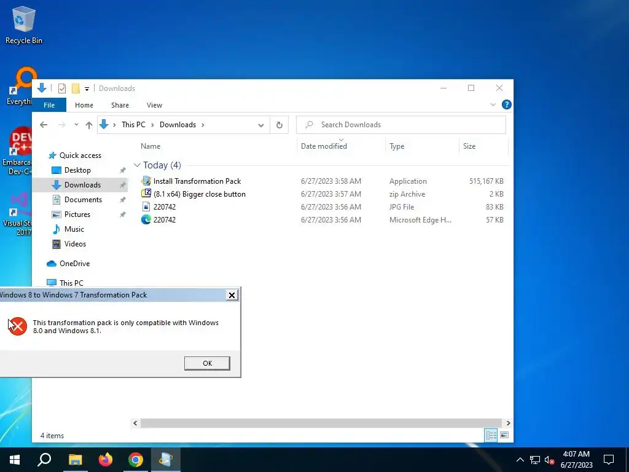Launch Google Chrome from the taskbar
629x472 pixels.
pyautogui.click(x=136, y=460)
